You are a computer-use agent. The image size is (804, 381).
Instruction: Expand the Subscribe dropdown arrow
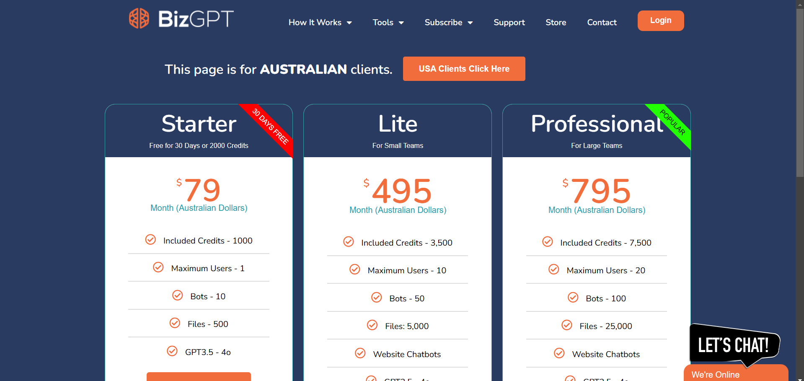[x=470, y=23]
